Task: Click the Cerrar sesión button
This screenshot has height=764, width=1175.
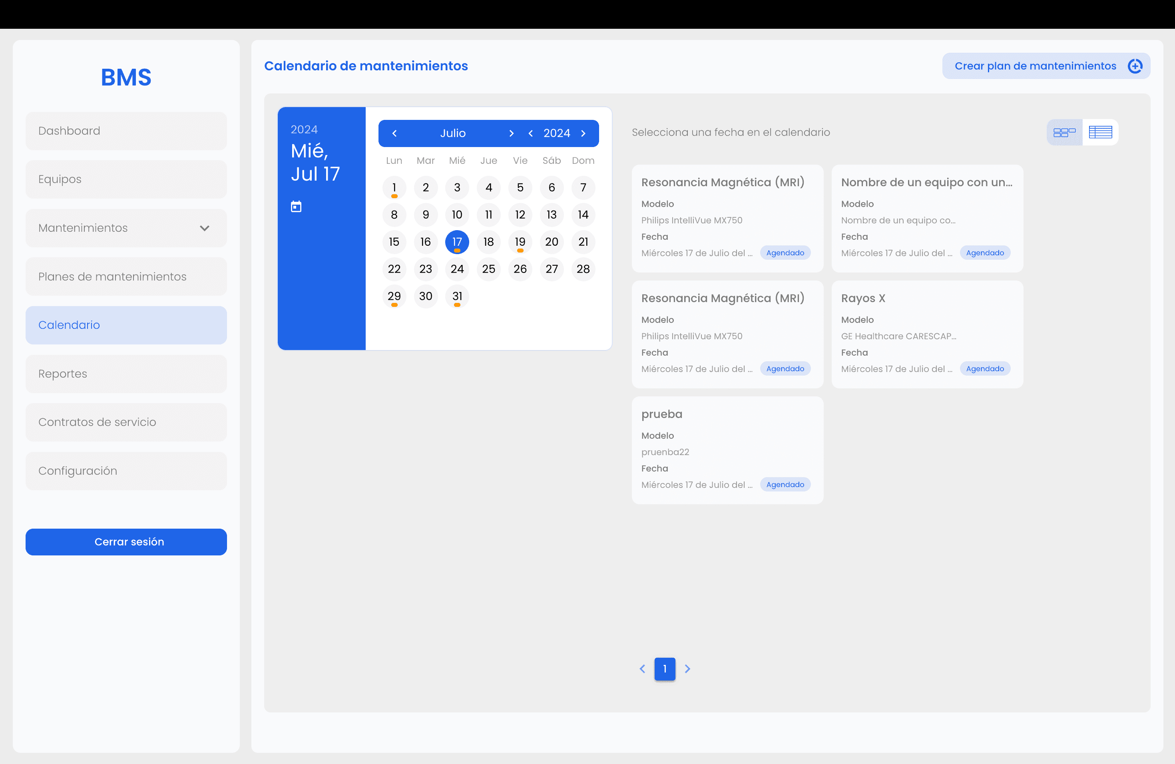Action: click(126, 542)
